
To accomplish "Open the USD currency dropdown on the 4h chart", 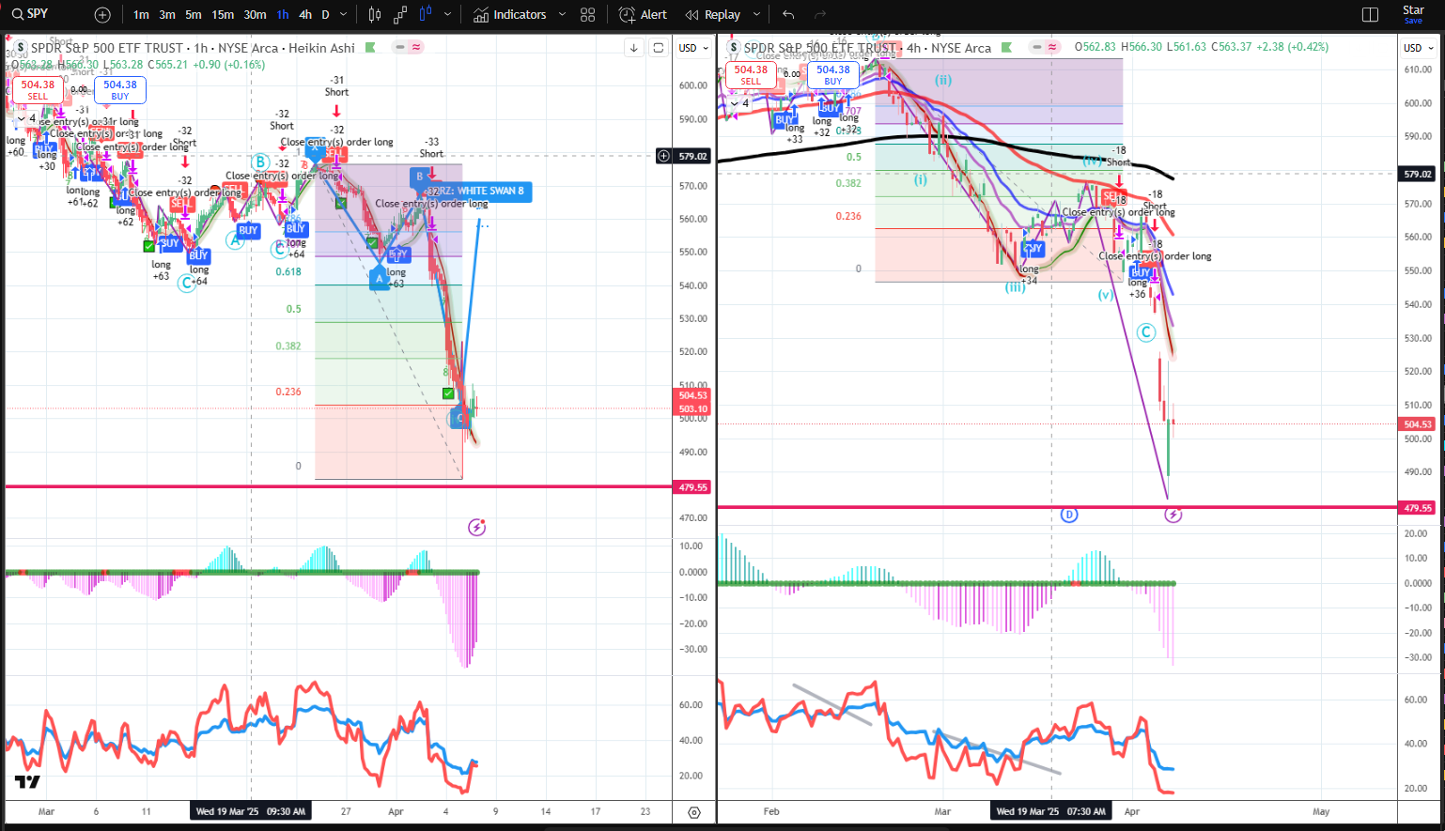I will (x=1419, y=48).
